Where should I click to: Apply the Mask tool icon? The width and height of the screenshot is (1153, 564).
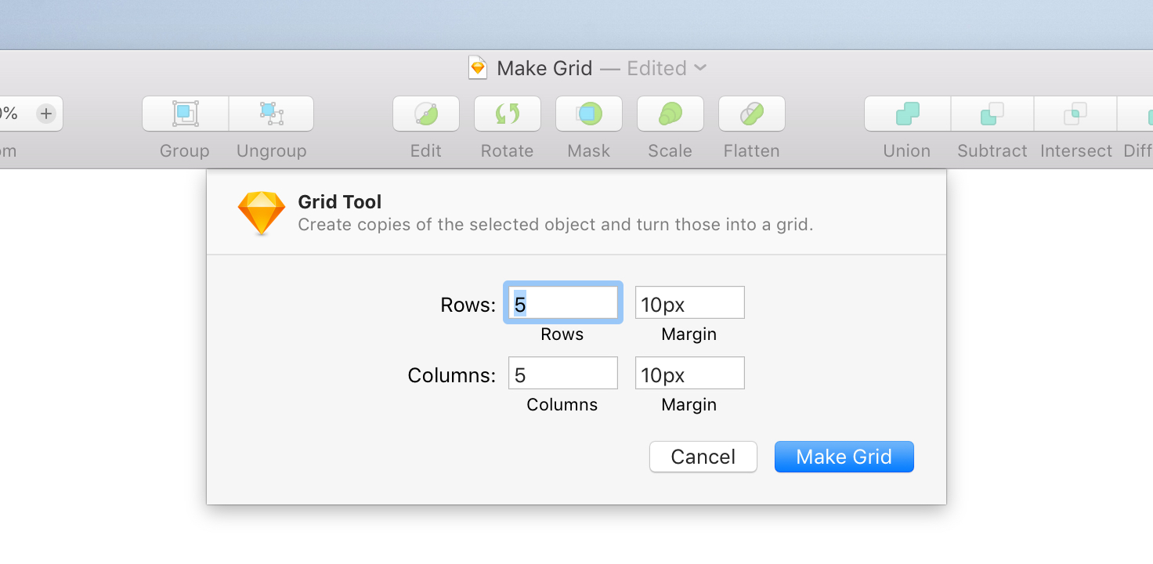pyautogui.click(x=588, y=114)
